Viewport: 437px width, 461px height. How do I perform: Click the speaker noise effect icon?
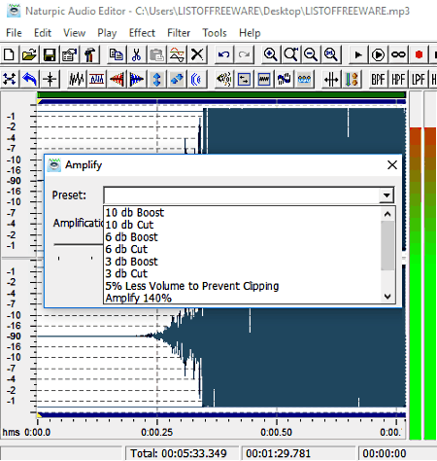click(x=223, y=79)
